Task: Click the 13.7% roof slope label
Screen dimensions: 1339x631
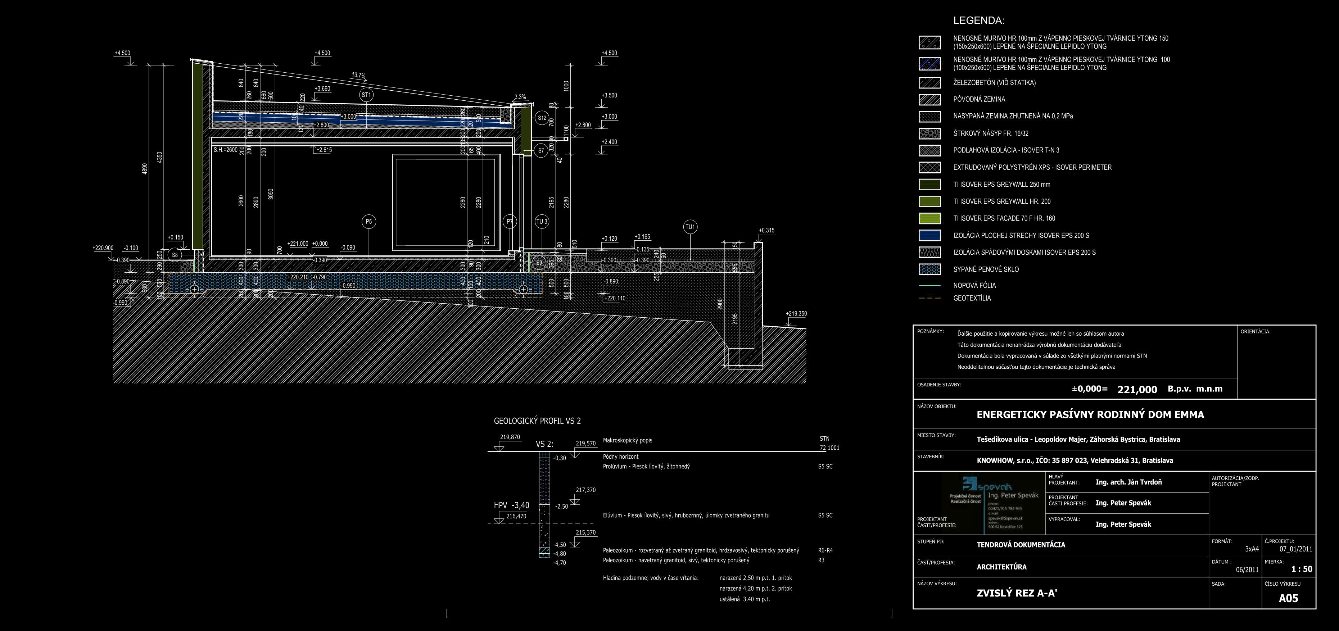Action: point(358,75)
